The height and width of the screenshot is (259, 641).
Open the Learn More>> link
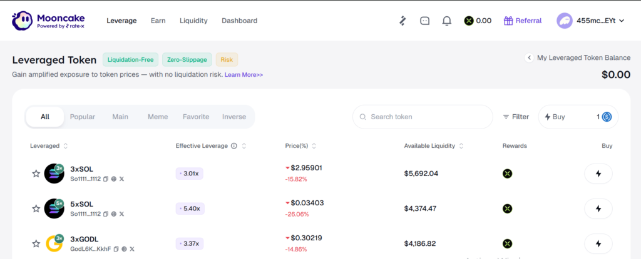click(244, 75)
